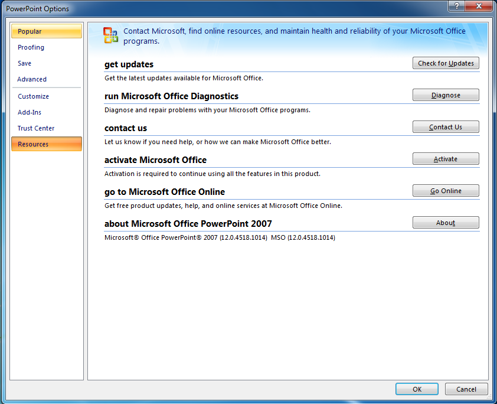This screenshot has width=497, height=404.
Task: Open the Popular options category
Action: coord(46,31)
